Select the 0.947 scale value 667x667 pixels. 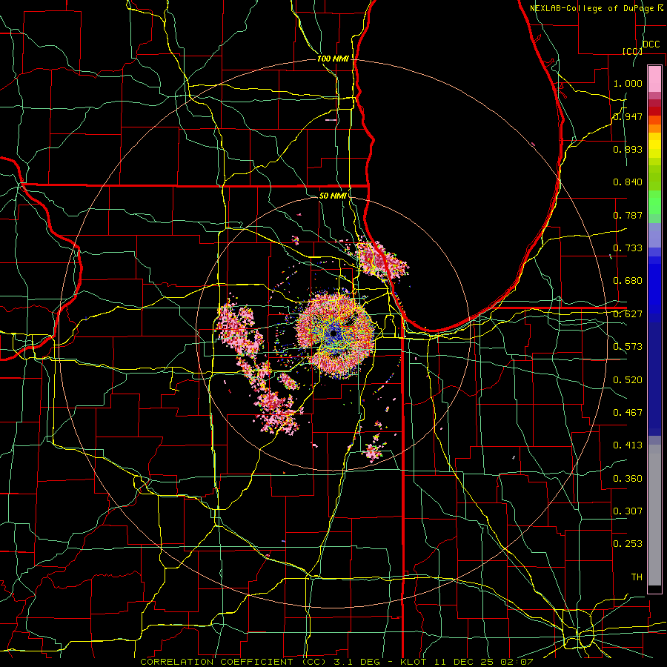point(628,116)
